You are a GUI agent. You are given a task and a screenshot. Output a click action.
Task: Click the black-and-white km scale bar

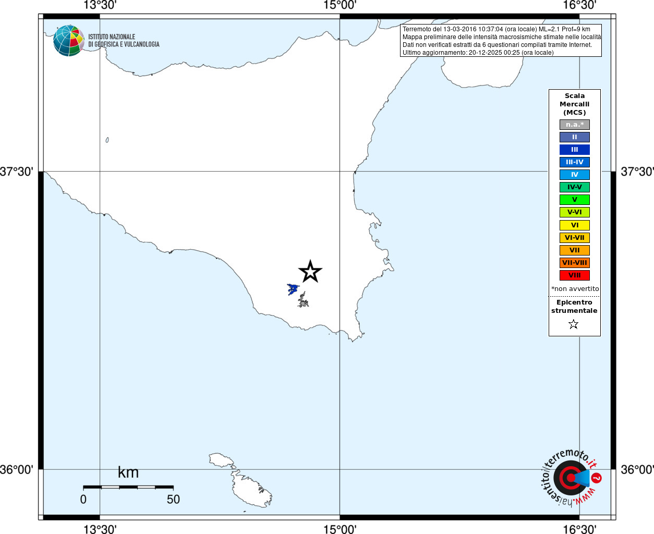click(128, 487)
